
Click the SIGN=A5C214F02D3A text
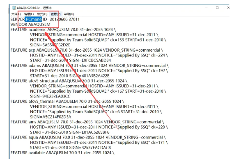[50, 117]
